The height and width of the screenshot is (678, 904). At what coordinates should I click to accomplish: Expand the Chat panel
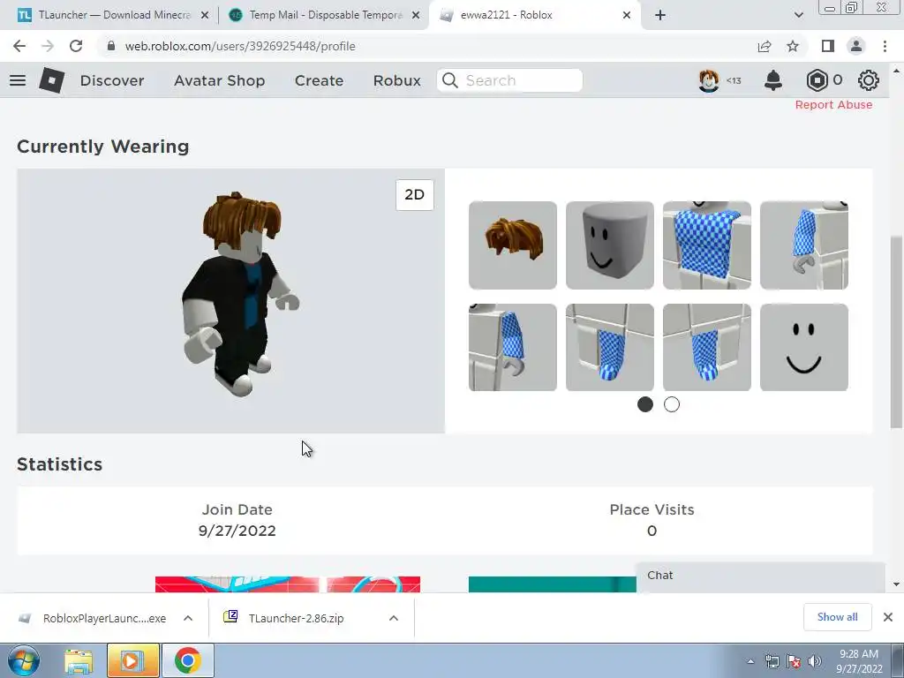tap(760, 576)
